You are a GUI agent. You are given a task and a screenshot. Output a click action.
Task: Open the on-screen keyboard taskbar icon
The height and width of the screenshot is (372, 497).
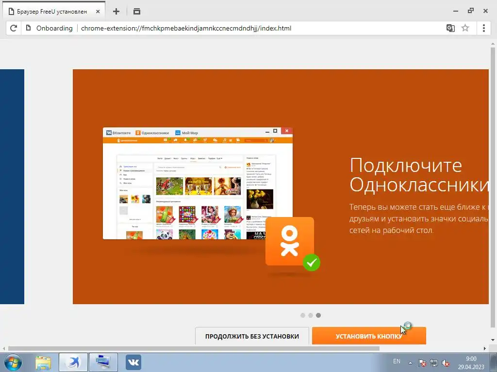pyautogui.click(x=103, y=362)
